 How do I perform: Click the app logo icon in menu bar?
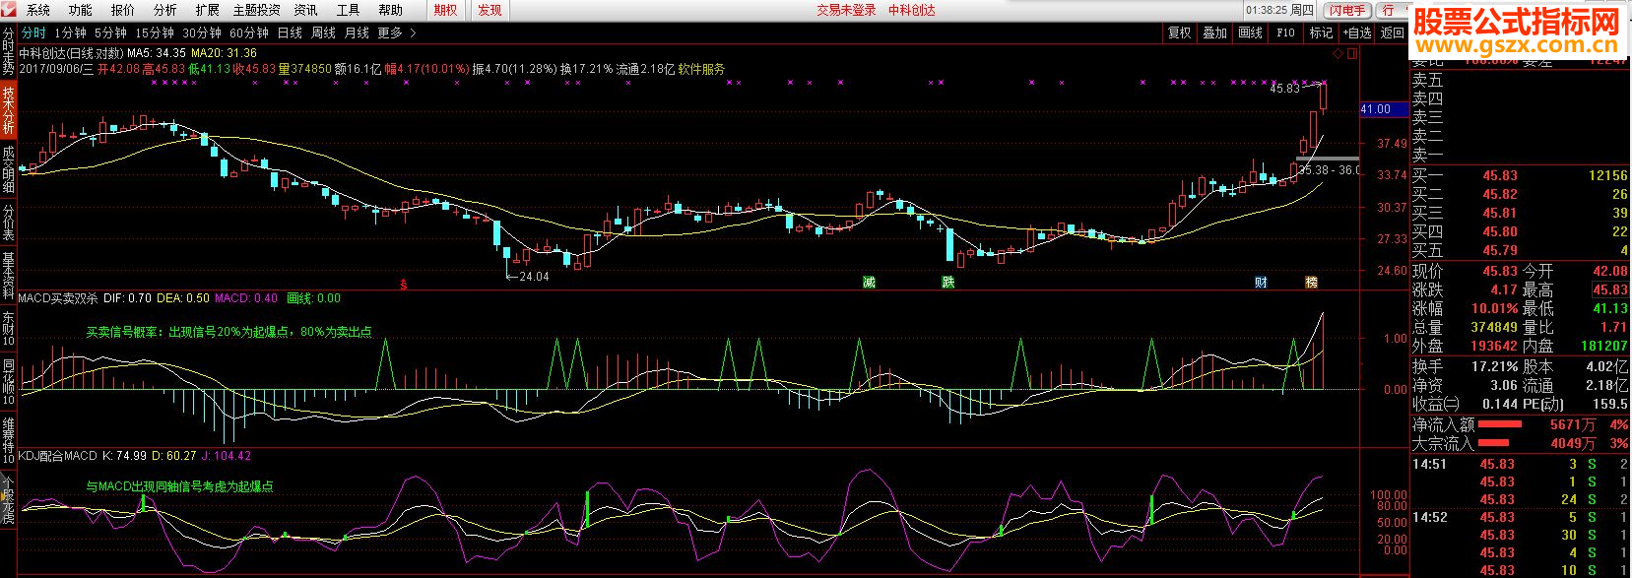click(9, 10)
